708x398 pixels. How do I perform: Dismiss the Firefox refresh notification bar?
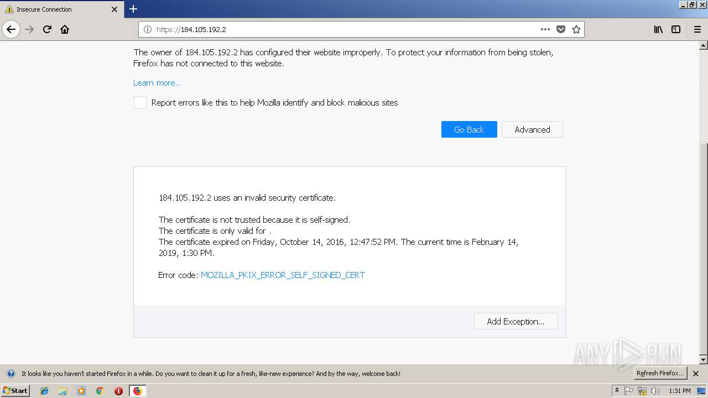coord(696,374)
